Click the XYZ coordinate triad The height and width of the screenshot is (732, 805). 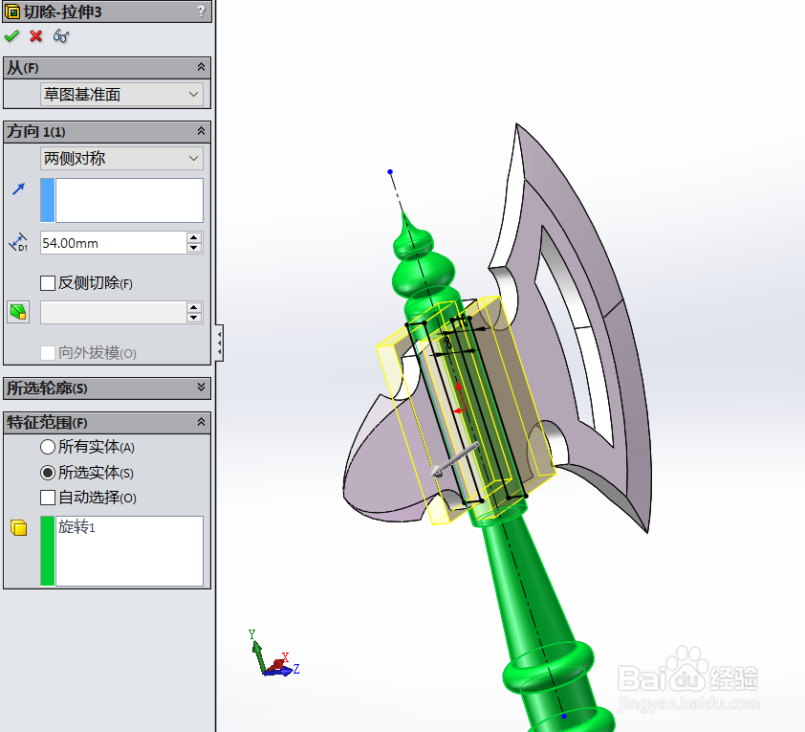pos(273,654)
